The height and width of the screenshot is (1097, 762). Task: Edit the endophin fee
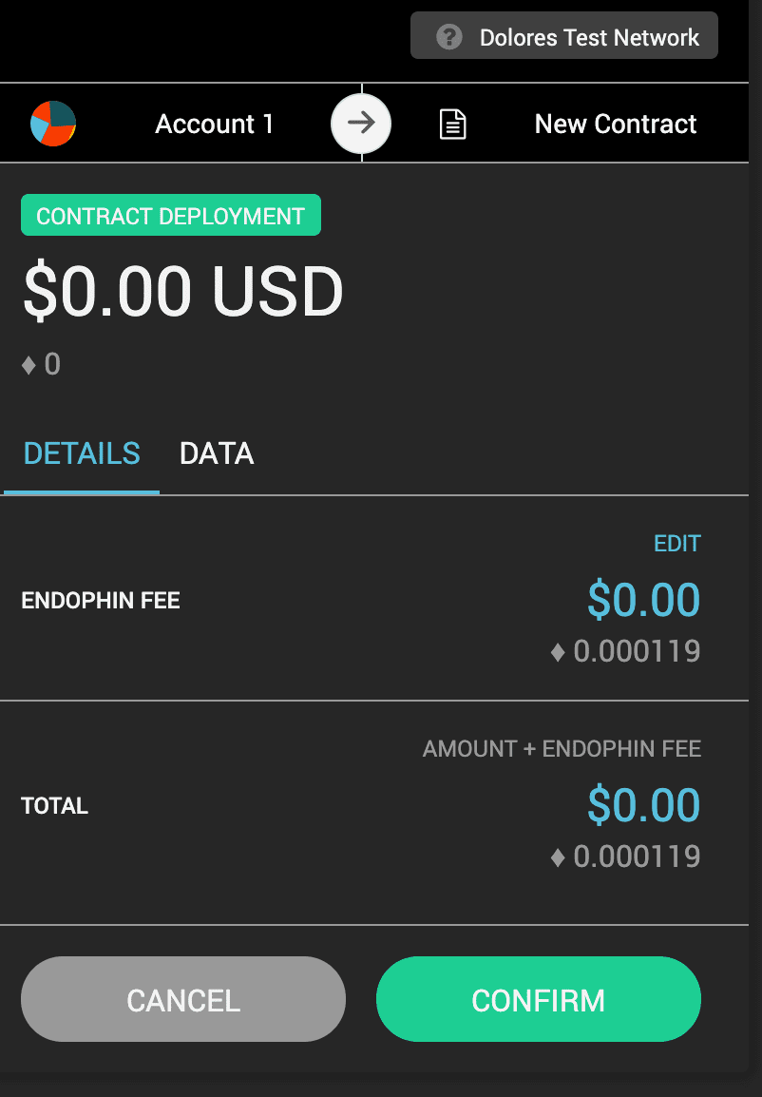coord(676,544)
